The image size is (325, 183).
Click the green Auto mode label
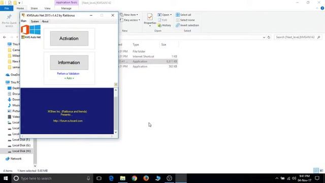click(x=69, y=78)
